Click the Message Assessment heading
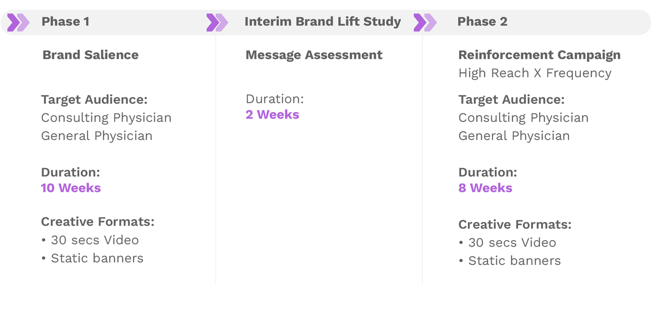 (314, 55)
